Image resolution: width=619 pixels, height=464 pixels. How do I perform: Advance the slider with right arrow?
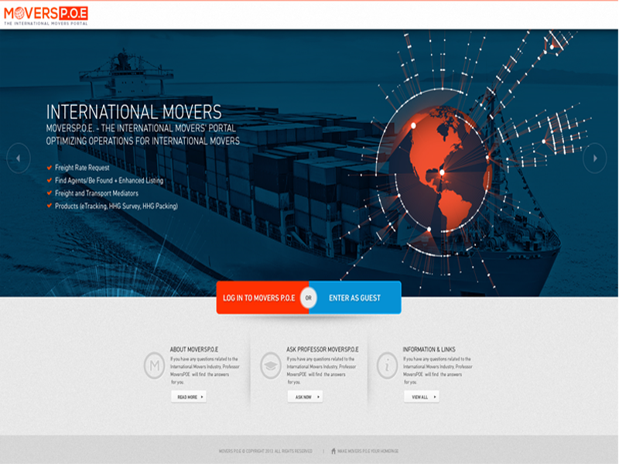point(594,158)
